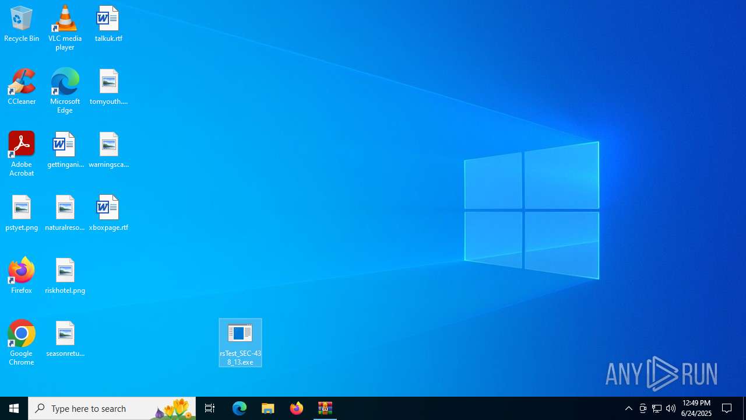746x420 pixels.
Task: Open File Explorer from the taskbar
Action: click(268, 408)
